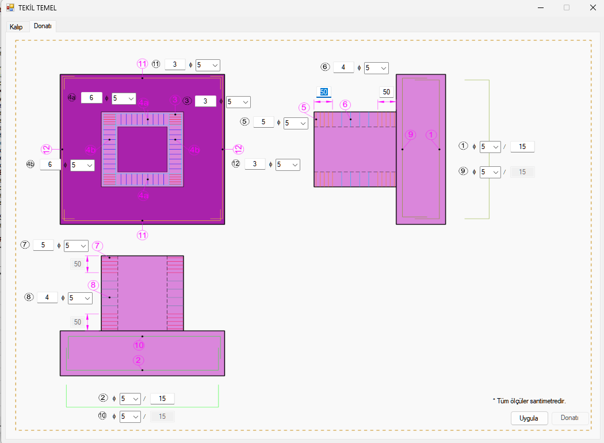Image resolution: width=604 pixels, height=443 pixels.
Task: Open the diameter dropdown for rebar 11
Action: (208, 66)
